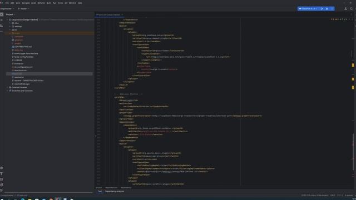Open the File menu
Viewport: 356px width, 200px height.
point(7,3)
